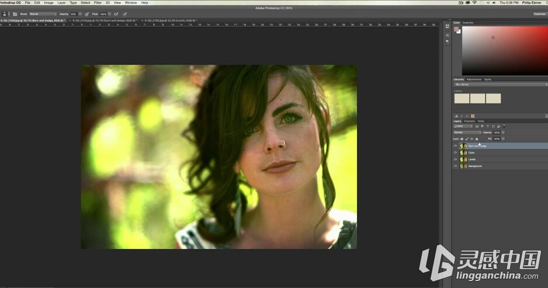The height and width of the screenshot is (288, 548).
Task: Enable airbrush-style build-up icon
Action: [x=116, y=14]
